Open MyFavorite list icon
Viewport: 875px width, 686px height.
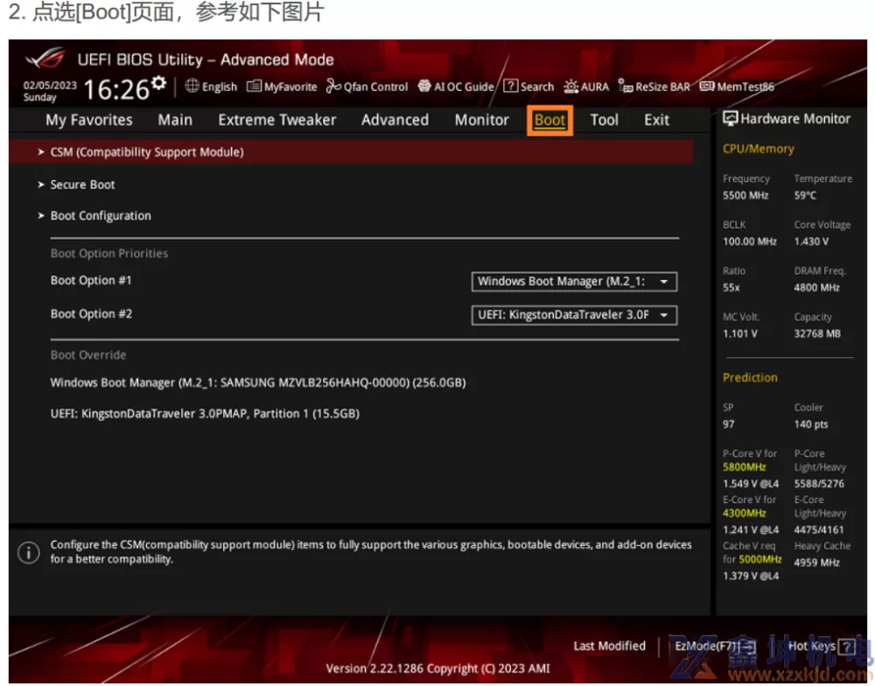click(x=254, y=86)
